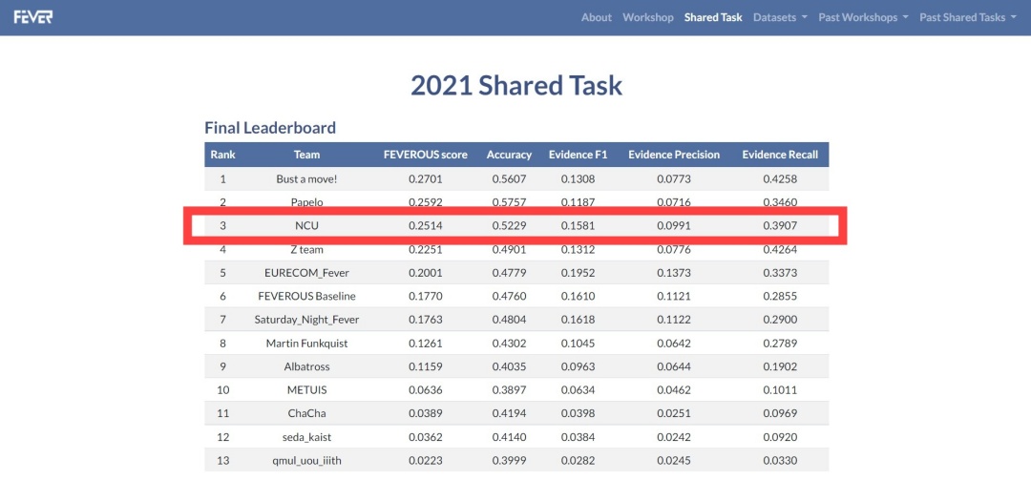Expand the Past Workshops dropdown

point(863,17)
